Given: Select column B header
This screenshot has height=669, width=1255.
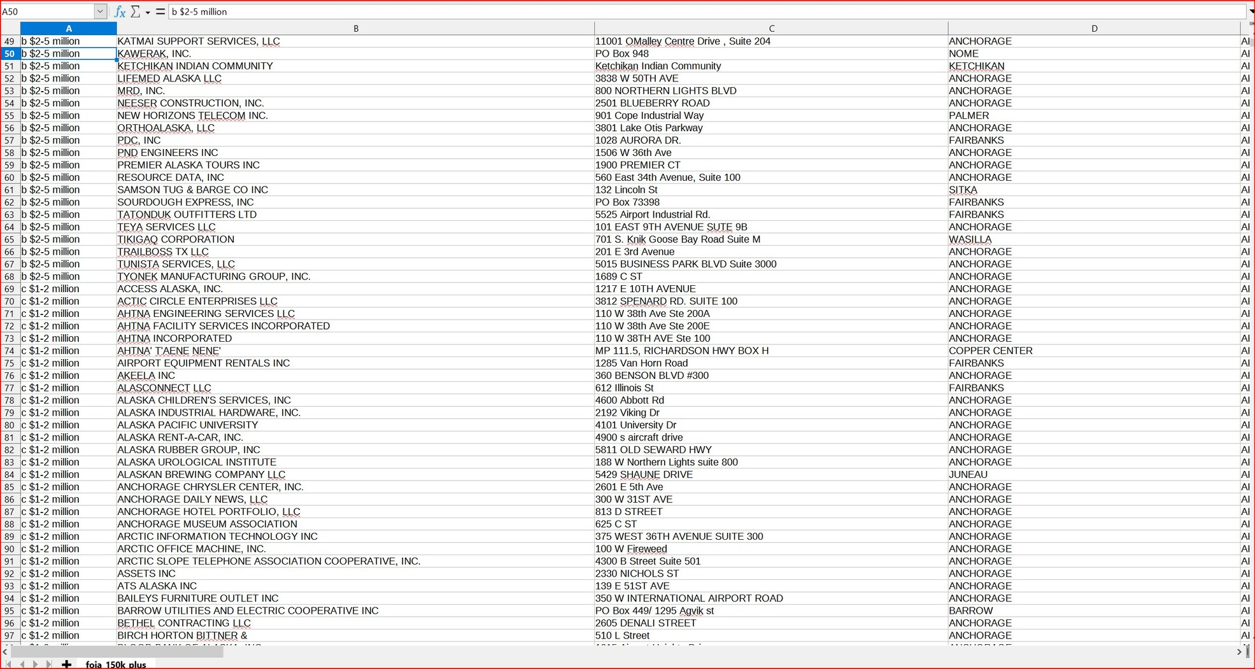Looking at the screenshot, I should click(355, 29).
